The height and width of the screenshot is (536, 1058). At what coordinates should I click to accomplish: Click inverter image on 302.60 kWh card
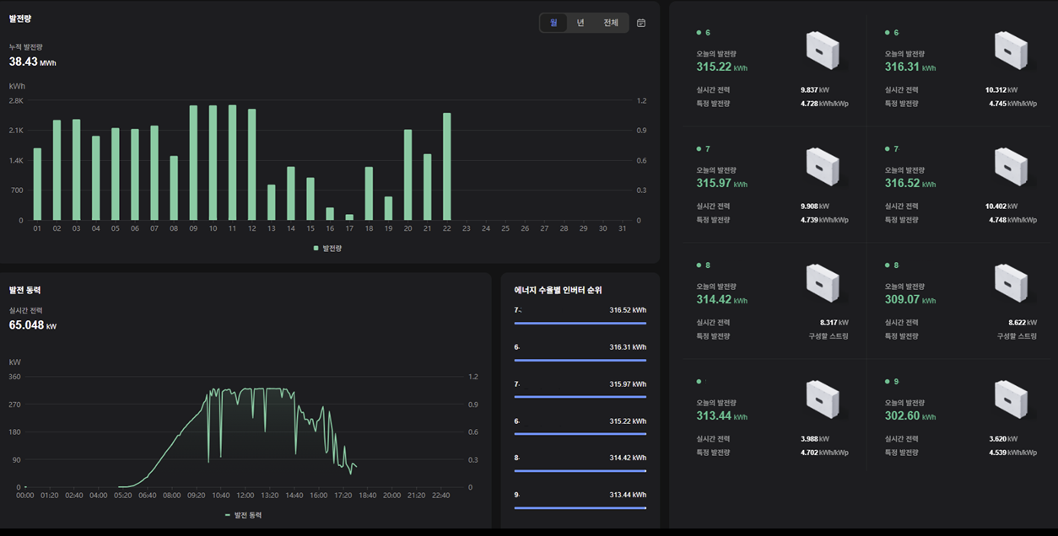click(1011, 399)
